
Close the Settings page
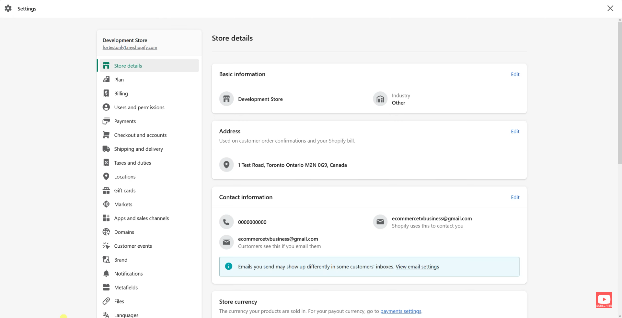(x=610, y=8)
